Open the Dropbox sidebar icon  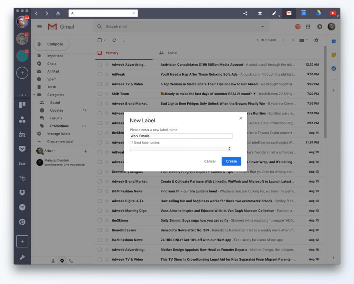pos(22,193)
